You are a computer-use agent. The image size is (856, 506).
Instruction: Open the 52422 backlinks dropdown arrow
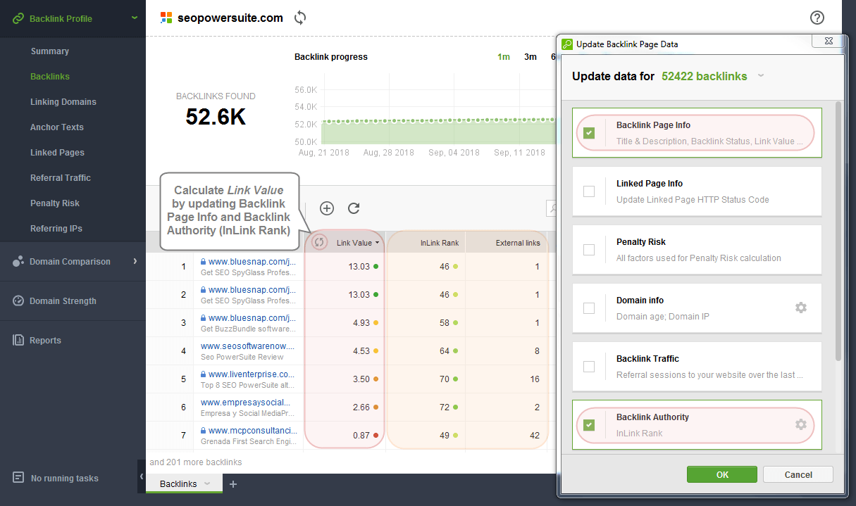pos(761,76)
